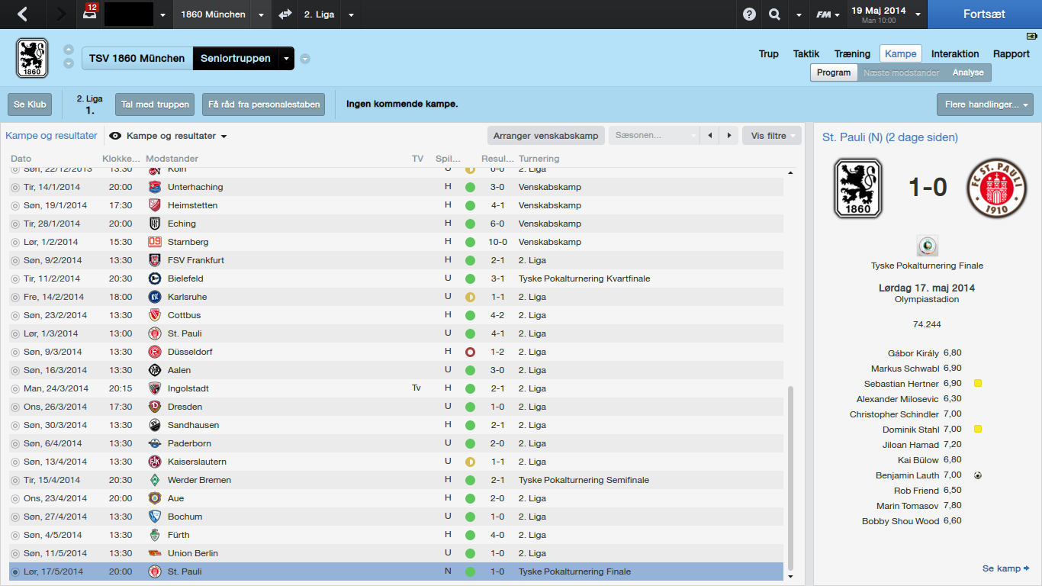This screenshot has height=586, width=1042.
Task: Open the 1860 München dropdown arrow in top bar
Action: tap(261, 14)
